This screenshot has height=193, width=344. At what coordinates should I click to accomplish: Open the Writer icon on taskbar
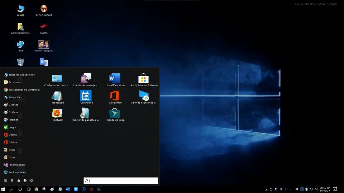(x=68, y=189)
